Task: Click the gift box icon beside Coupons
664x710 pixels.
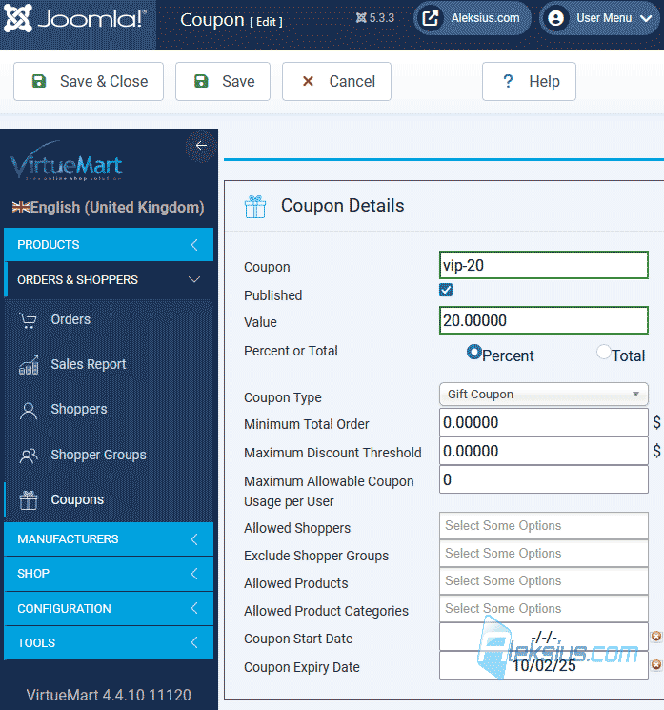Action: (28, 500)
